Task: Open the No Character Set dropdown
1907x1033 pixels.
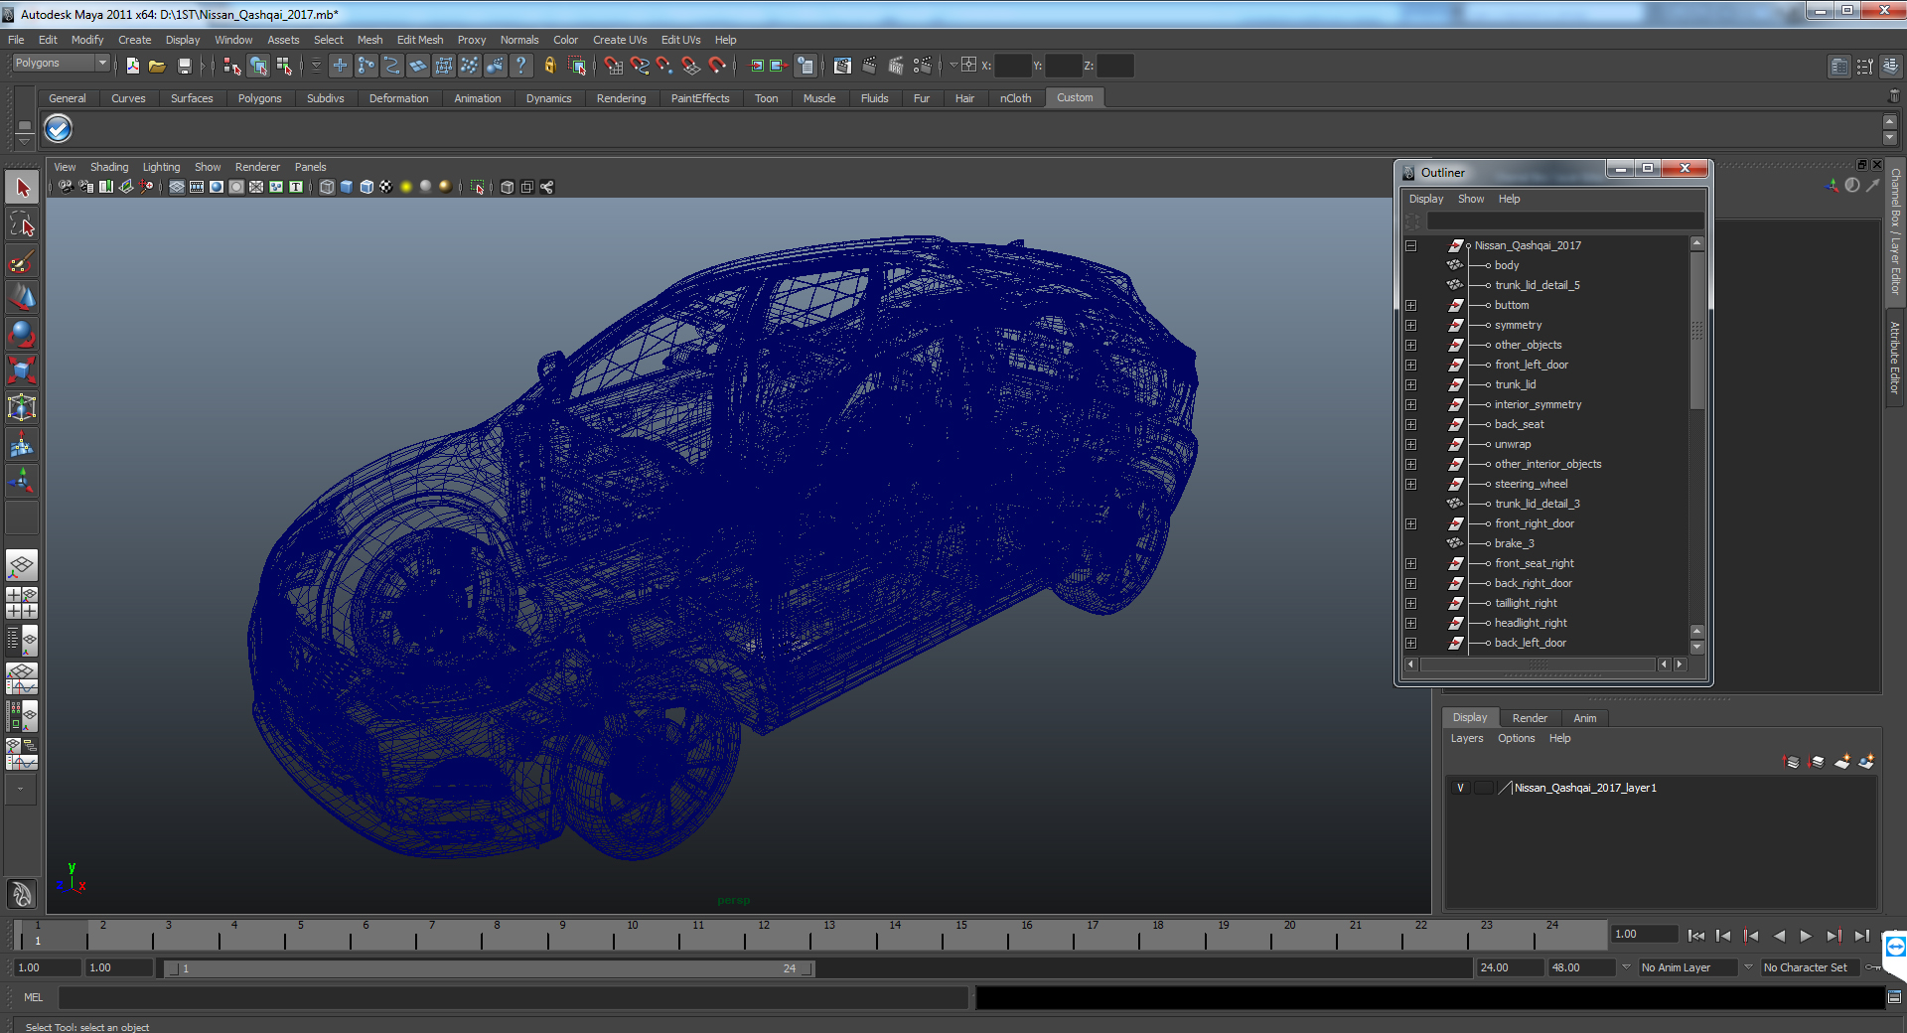Action: tap(1812, 967)
